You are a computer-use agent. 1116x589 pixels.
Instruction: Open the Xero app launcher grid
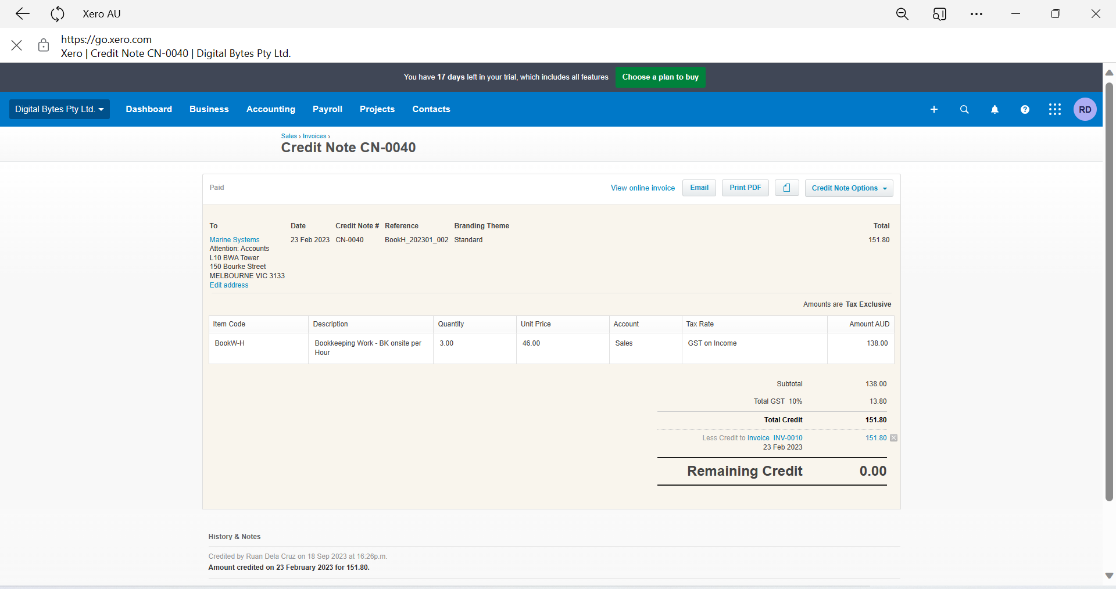1055,109
